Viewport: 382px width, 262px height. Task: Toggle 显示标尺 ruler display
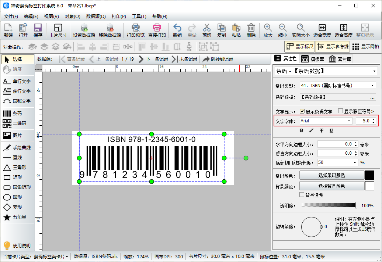pyautogui.click(x=300, y=47)
